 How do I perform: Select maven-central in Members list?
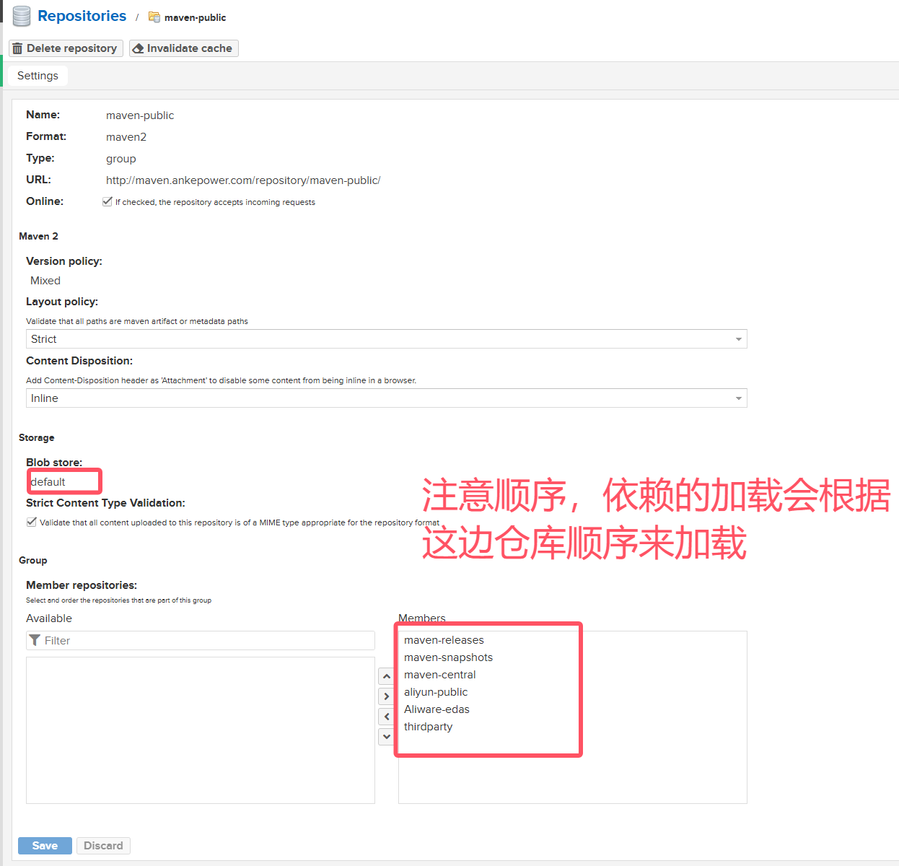point(440,675)
